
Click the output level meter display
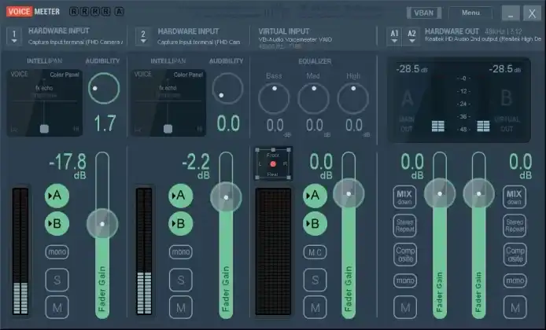(x=459, y=100)
